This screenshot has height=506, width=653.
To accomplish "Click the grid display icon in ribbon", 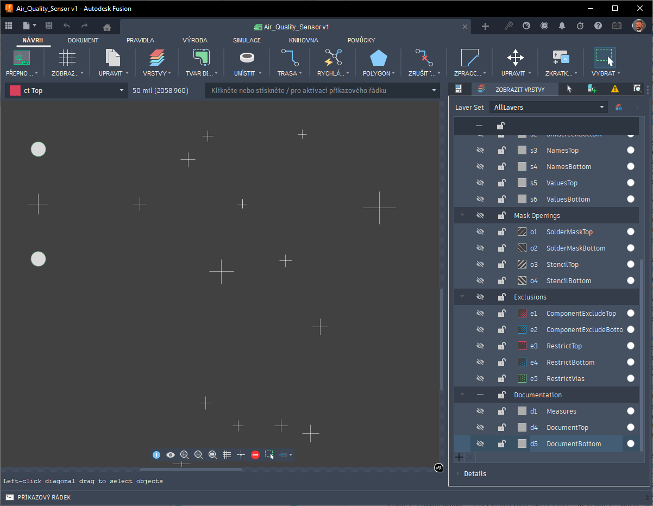I will point(67,58).
